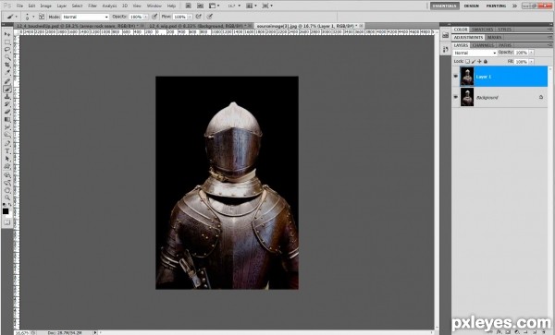Select the Crop tool
Image resolution: width=555 pixels, height=335 pixels.
[7, 65]
